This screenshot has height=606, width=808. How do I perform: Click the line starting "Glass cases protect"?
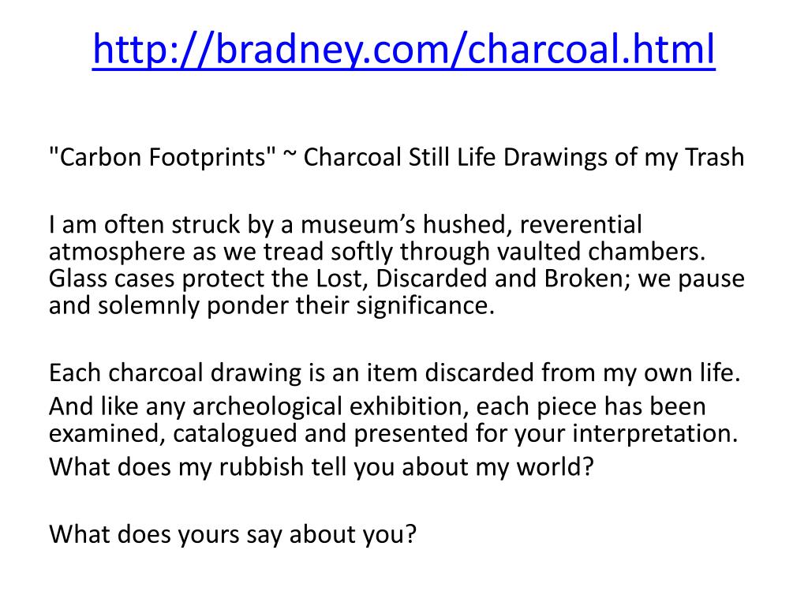tap(396, 279)
